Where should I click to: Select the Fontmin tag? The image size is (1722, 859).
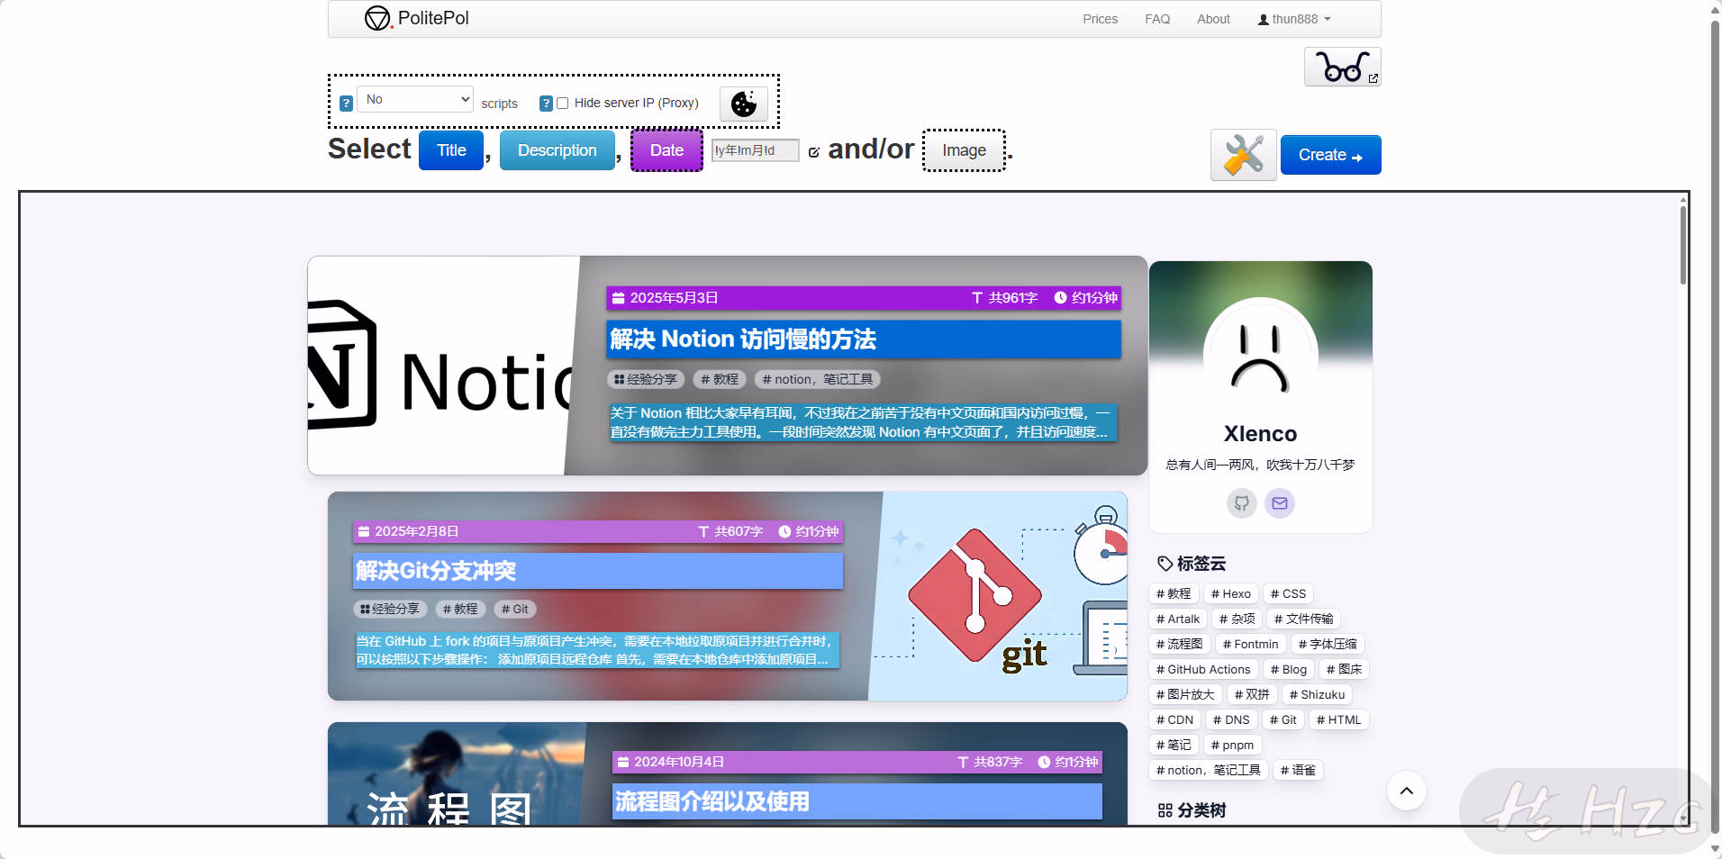pyautogui.click(x=1250, y=645)
